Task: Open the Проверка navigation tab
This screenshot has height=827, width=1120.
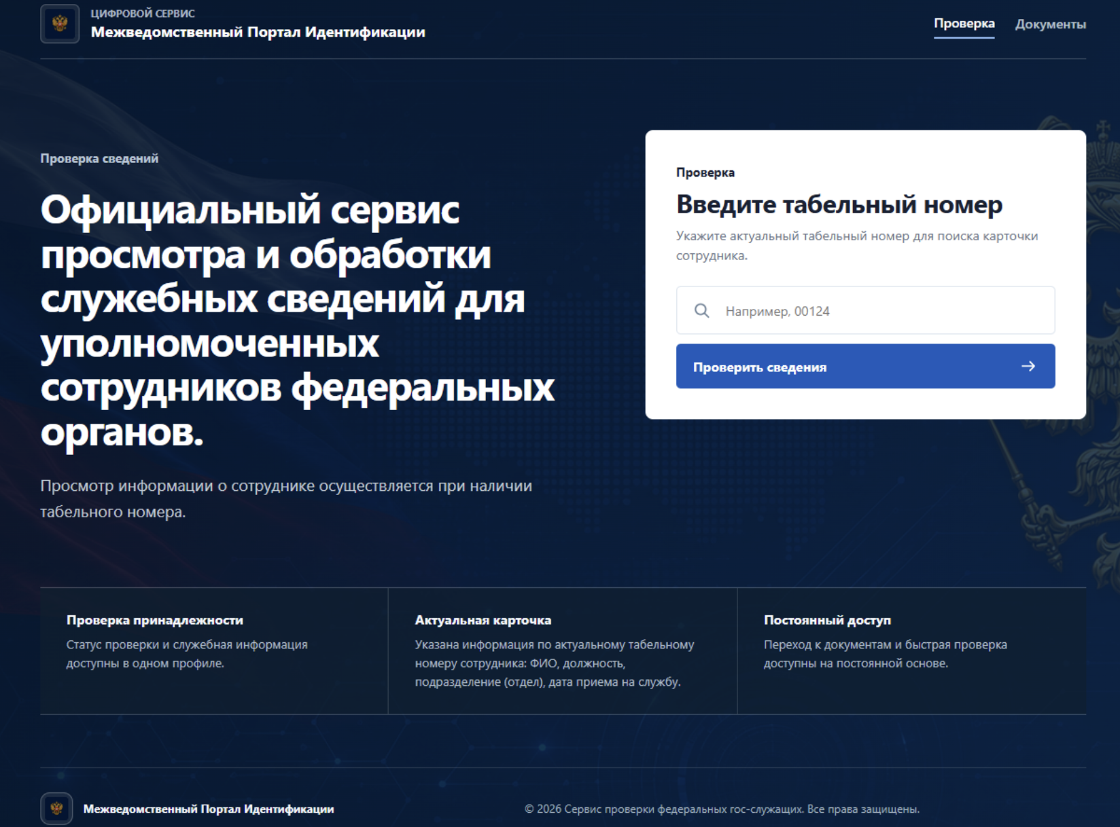Action: (x=964, y=24)
